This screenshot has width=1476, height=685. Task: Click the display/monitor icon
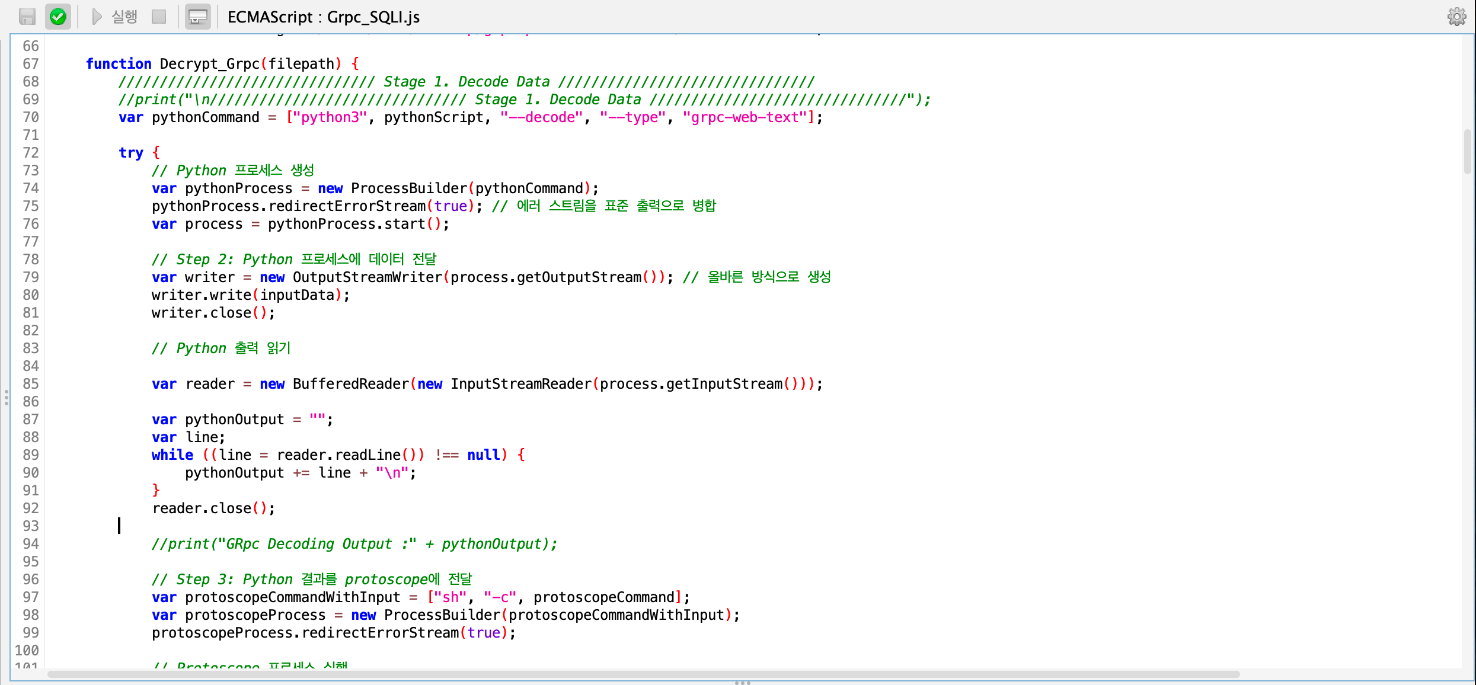tap(197, 17)
